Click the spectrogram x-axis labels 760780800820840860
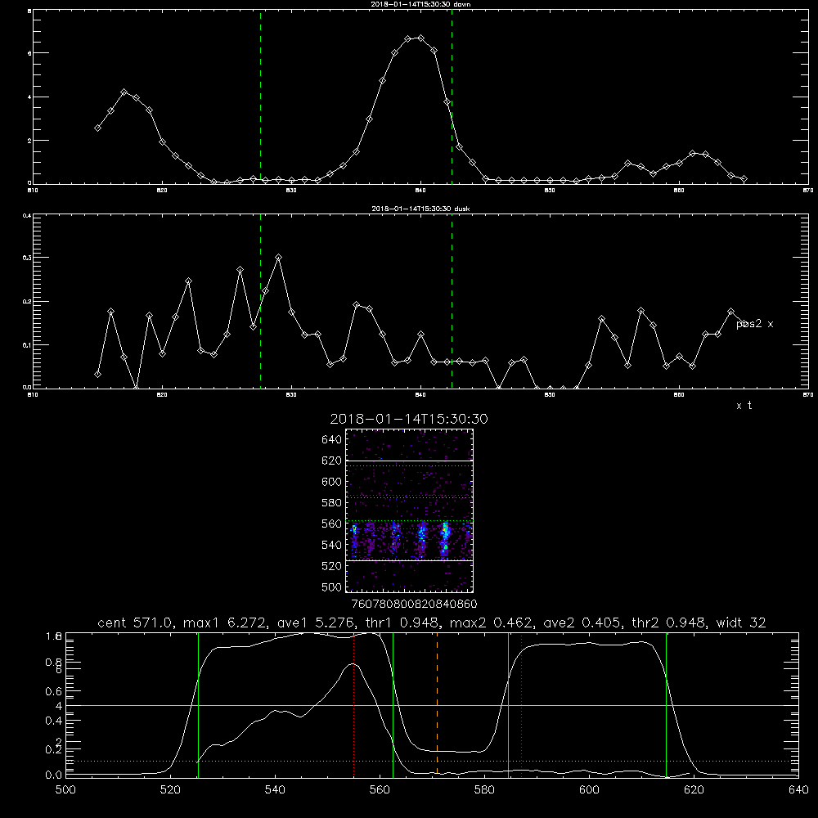This screenshot has width=818, height=818. click(414, 605)
